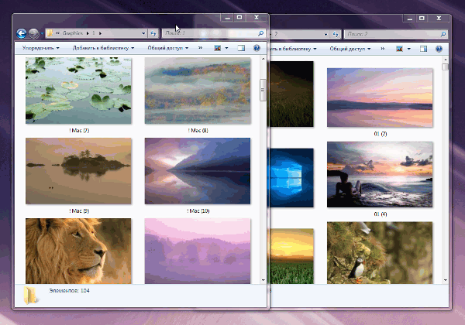Select the '! Mac (8)' misty hills thumbnail
The height and width of the screenshot is (325, 465).
[198, 91]
